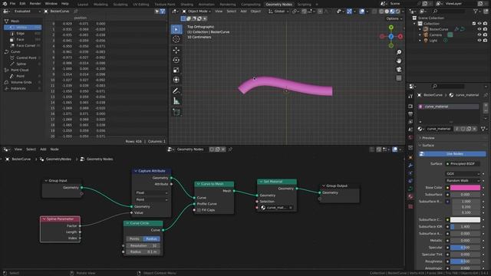The image size is (491, 276).
Task: Select Points mode on Curve Circle node
Action: pyautogui.click(x=134, y=238)
